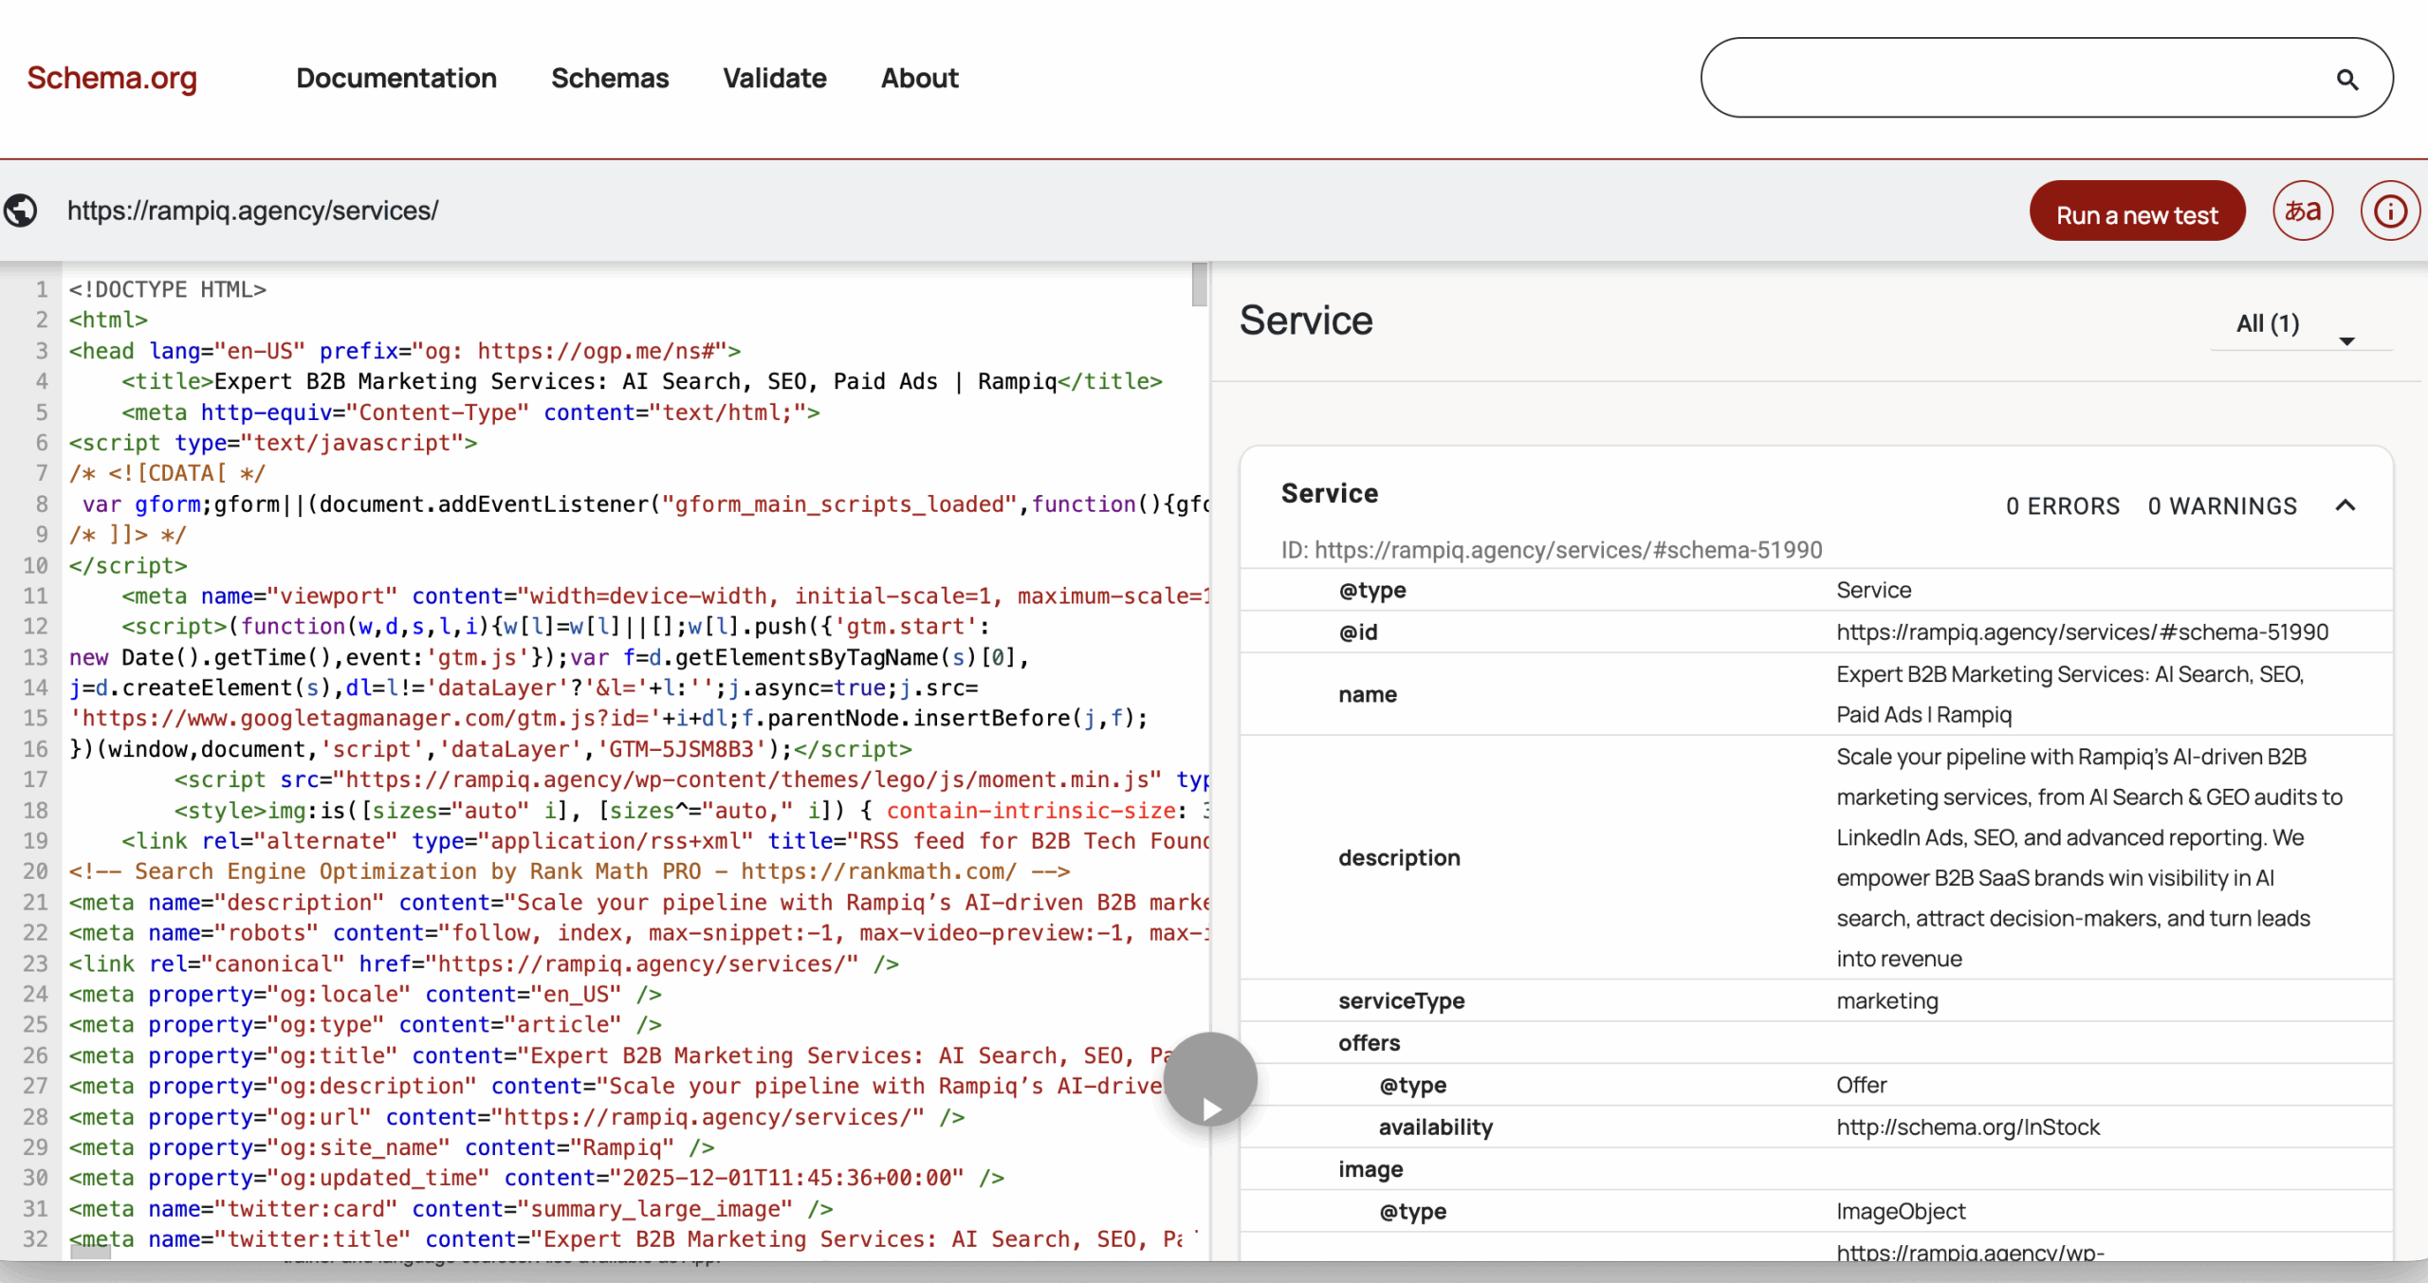This screenshot has width=2428, height=1283.
Task: Open the Documentation page
Action: (396, 79)
